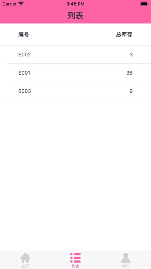Open the 首页 tab label
Image resolution: width=151 pixels, height=269 pixels.
pyautogui.click(x=25, y=266)
